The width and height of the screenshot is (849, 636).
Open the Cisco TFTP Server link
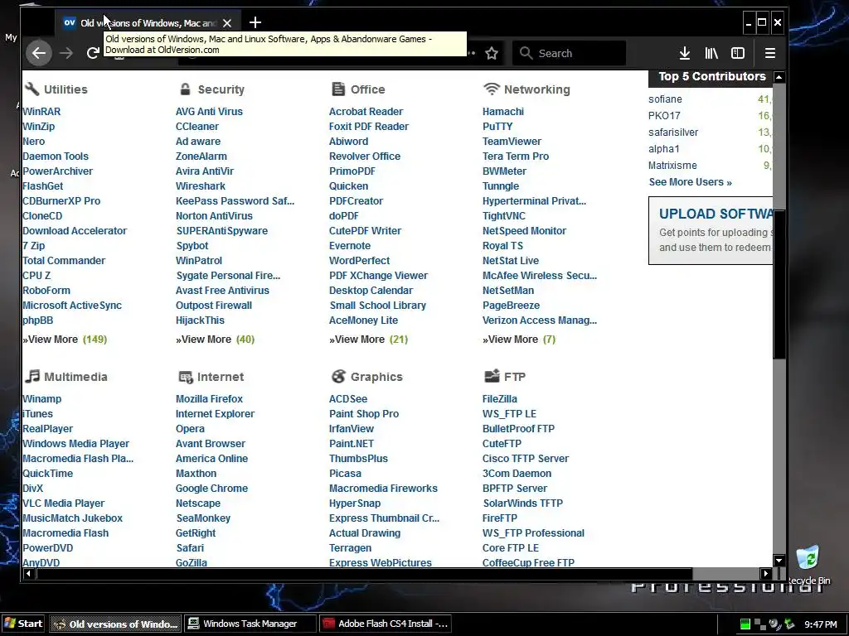click(525, 458)
